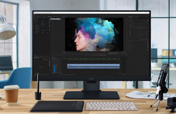Click the Saturation slider in Lumetri Color
Image resolution: width=176 pixels, height=114 pixels.
(x=140, y=41)
